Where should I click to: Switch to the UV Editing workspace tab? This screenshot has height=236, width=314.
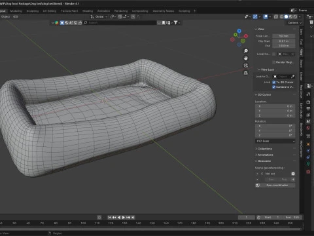coord(50,11)
